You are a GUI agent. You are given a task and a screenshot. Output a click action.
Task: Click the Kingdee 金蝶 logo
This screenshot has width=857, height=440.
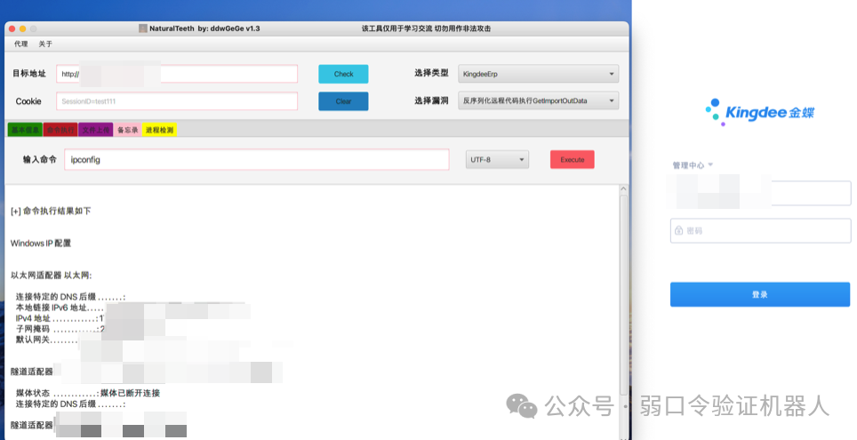(760, 113)
